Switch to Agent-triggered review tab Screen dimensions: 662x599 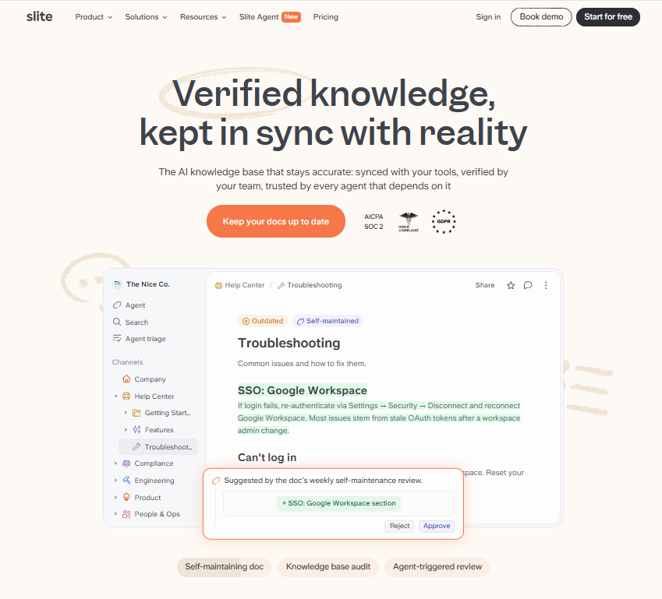click(x=437, y=566)
